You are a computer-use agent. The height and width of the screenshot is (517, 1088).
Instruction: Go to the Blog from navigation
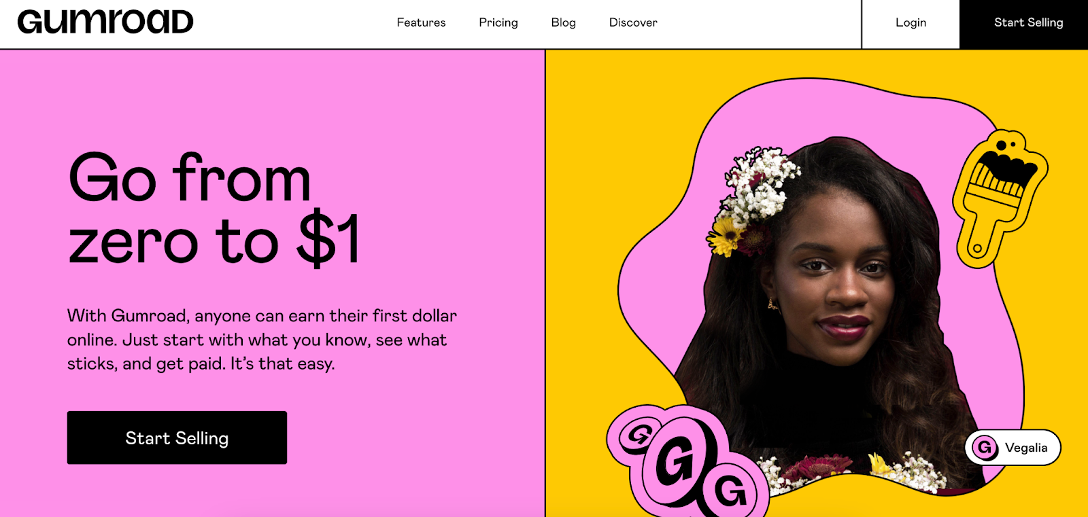[563, 22]
